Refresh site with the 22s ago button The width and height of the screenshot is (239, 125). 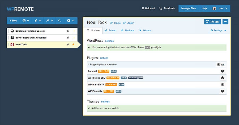tap(212, 22)
